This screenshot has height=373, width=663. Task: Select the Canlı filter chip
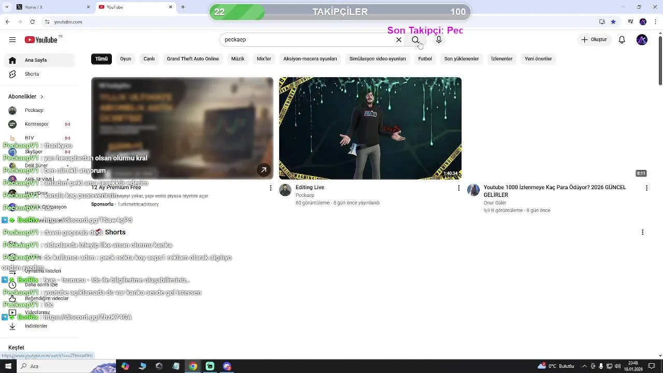point(149,59)
